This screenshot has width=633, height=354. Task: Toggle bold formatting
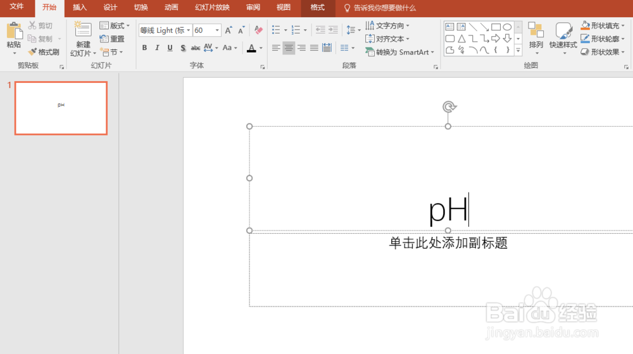click(144, 47)
